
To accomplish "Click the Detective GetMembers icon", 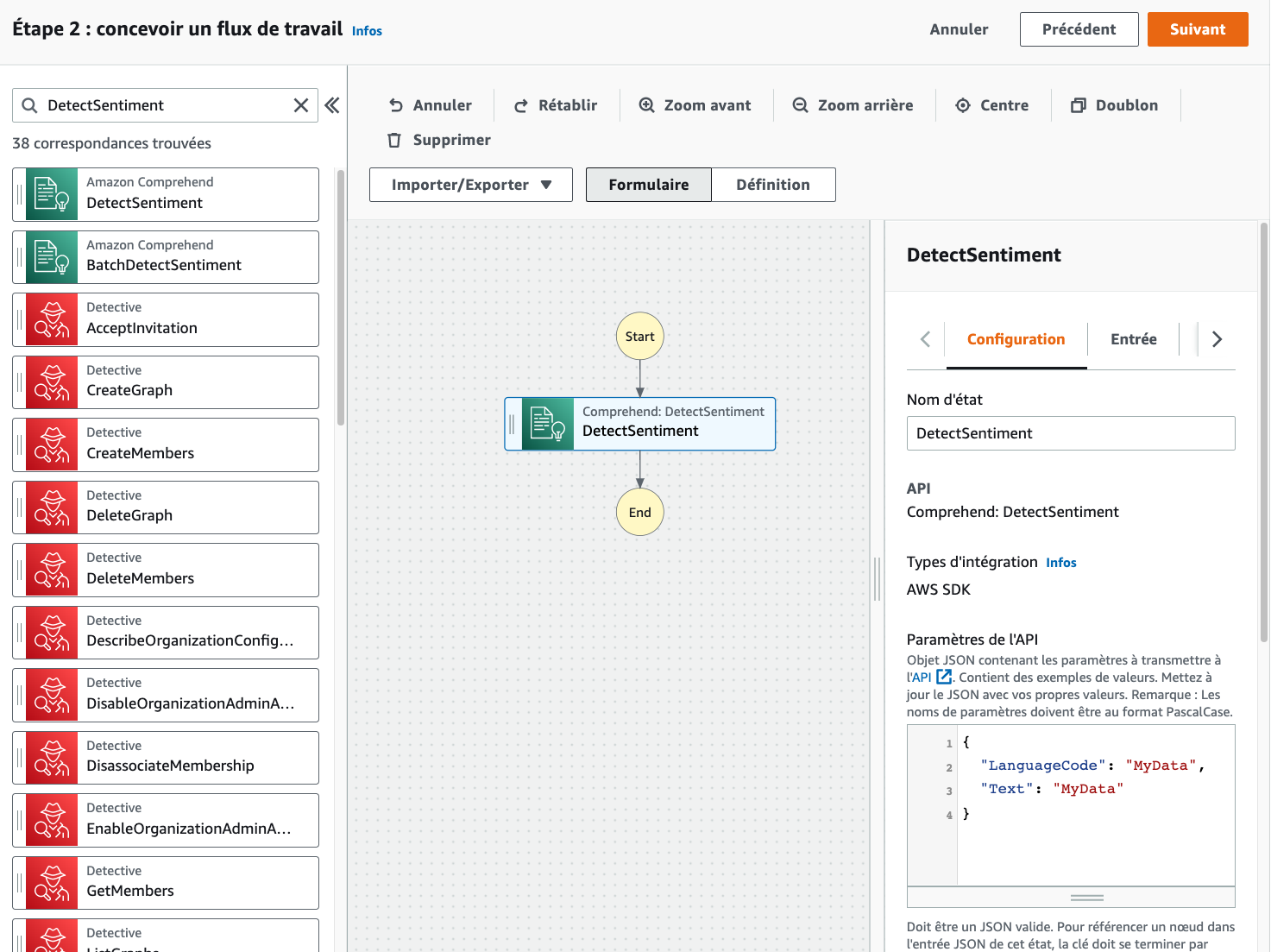I will click(52, 883).
